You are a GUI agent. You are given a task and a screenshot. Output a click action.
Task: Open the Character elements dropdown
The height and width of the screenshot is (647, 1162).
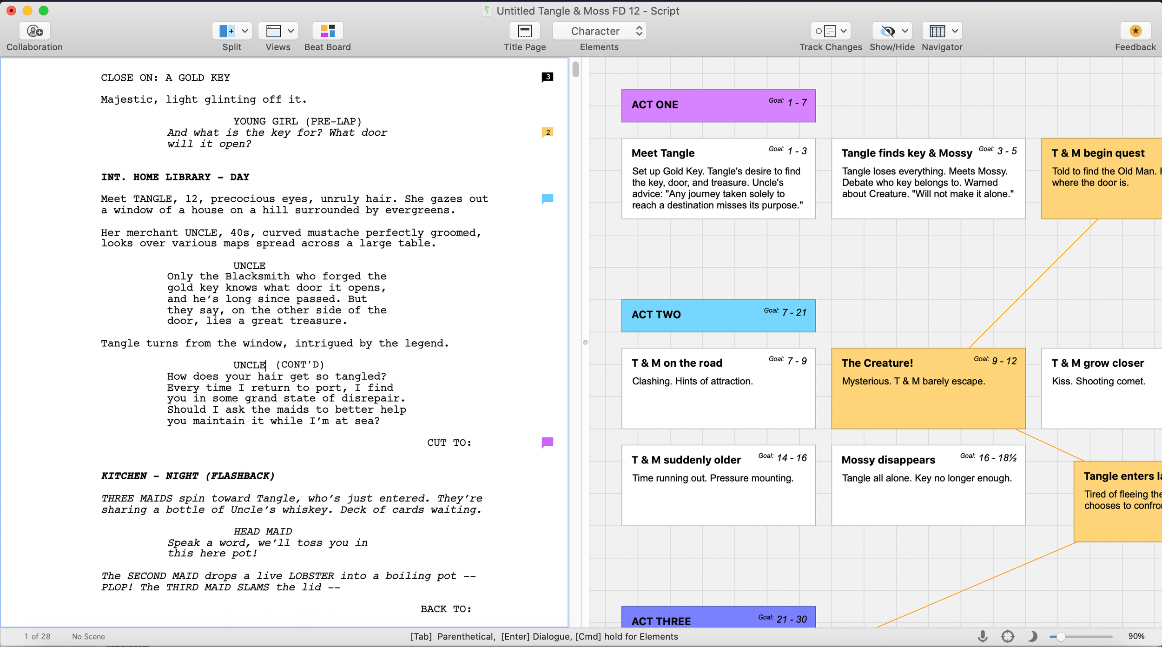600,31
